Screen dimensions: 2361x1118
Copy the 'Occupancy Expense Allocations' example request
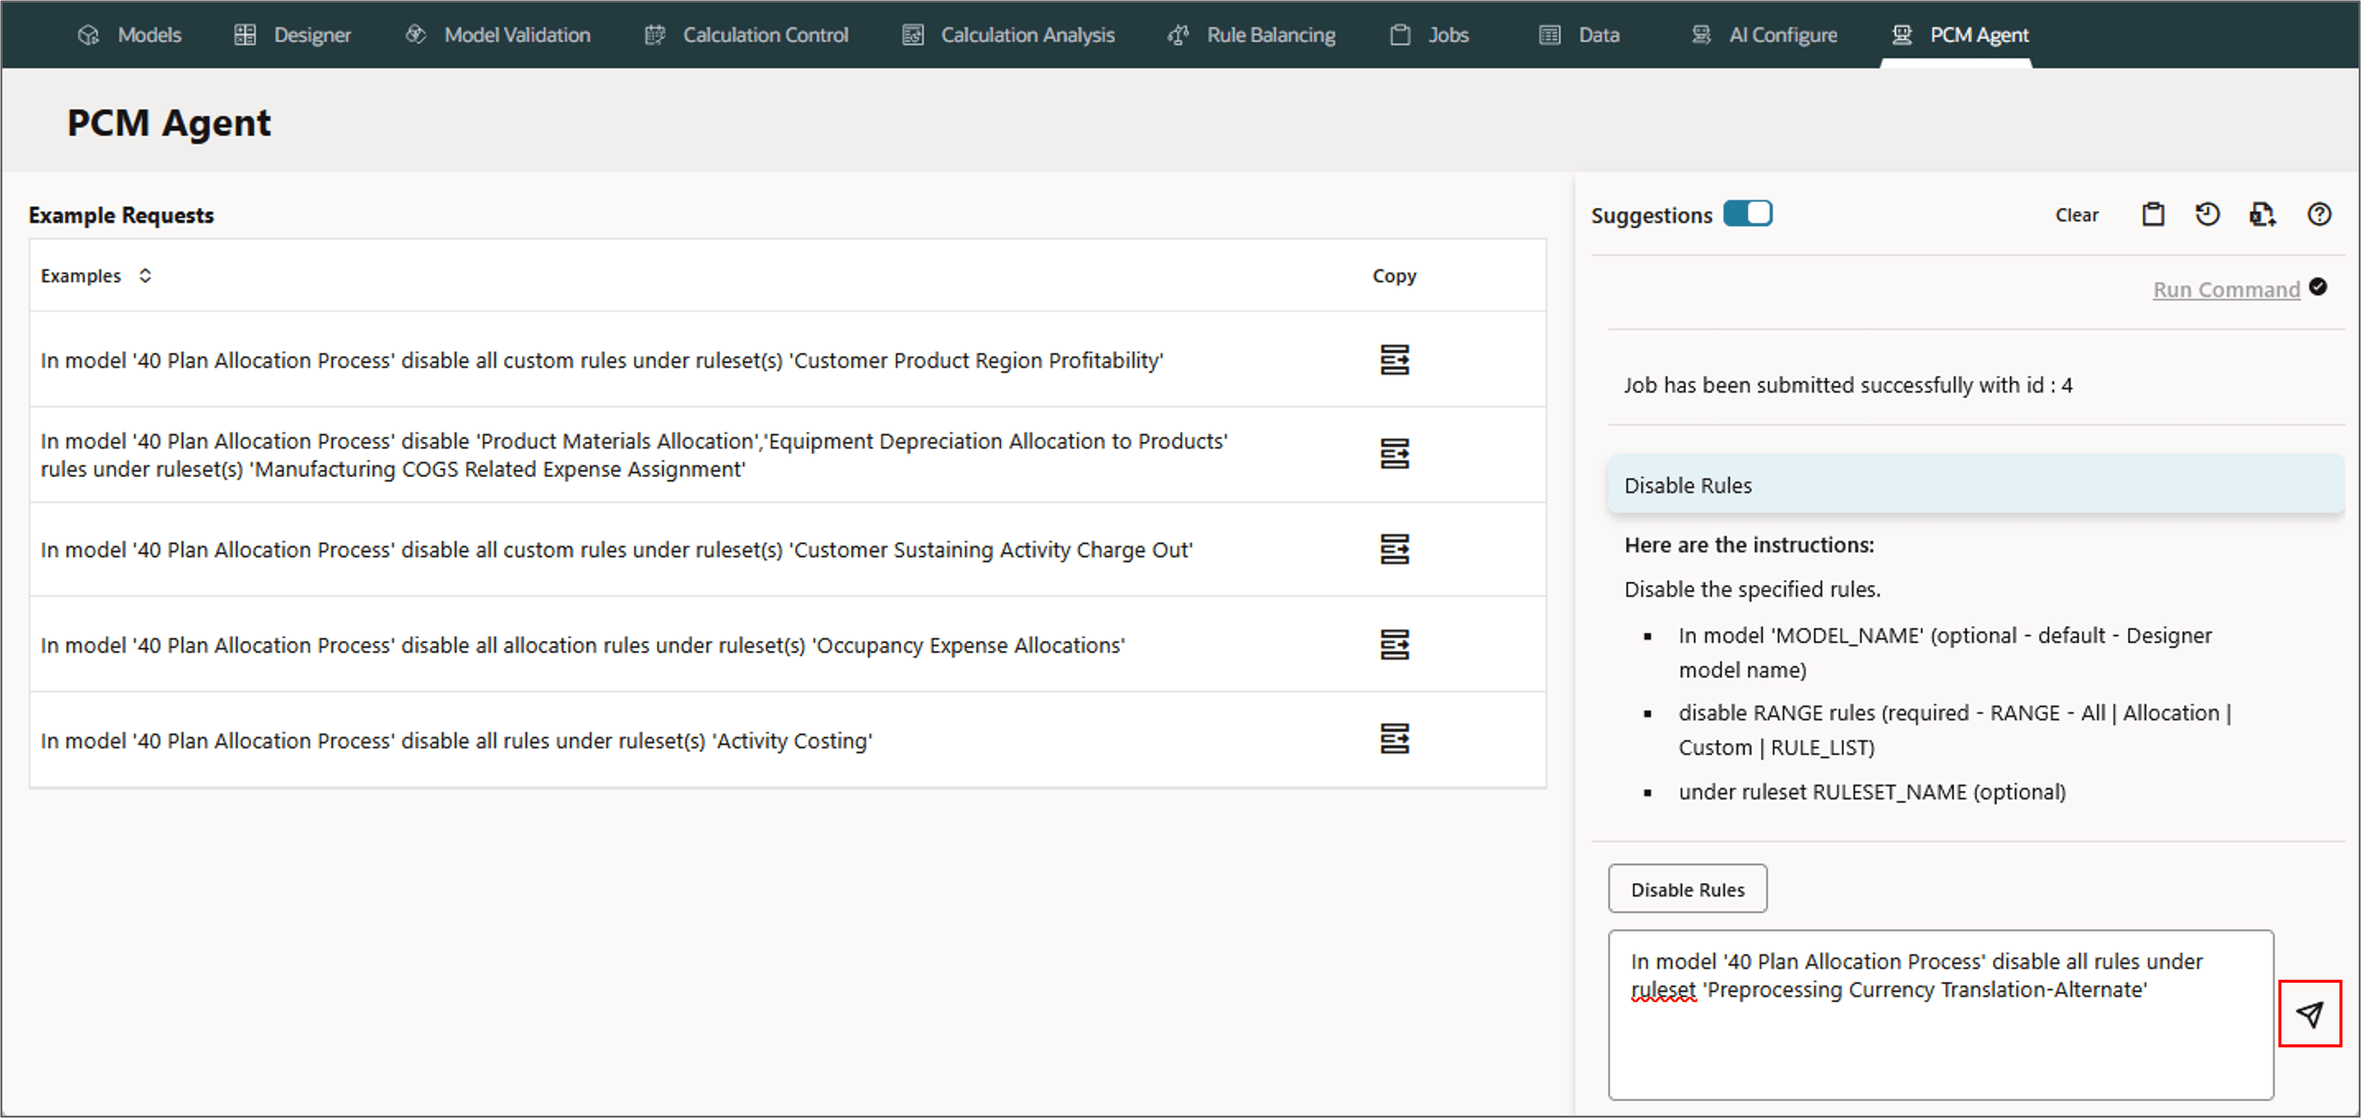1394,645
